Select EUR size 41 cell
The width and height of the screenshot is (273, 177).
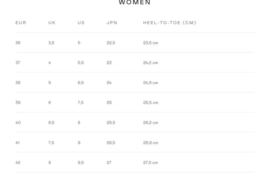[18, 143]
